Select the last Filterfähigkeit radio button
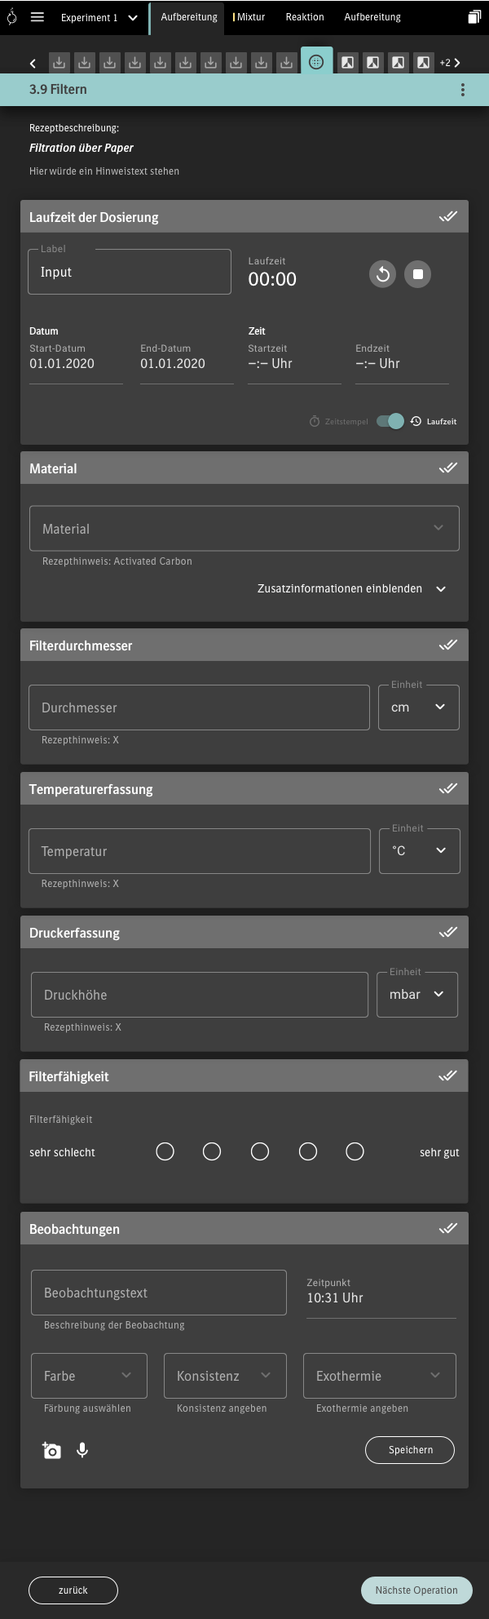 point(355,1151)
